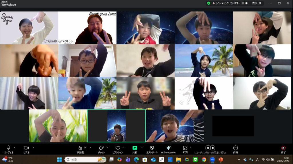Start screen sharing with the green 共有 button
This screenshot has height=164, width=293.
coord(134,148)
